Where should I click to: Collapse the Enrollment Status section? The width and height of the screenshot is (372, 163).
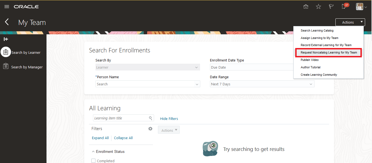(93, 151)
